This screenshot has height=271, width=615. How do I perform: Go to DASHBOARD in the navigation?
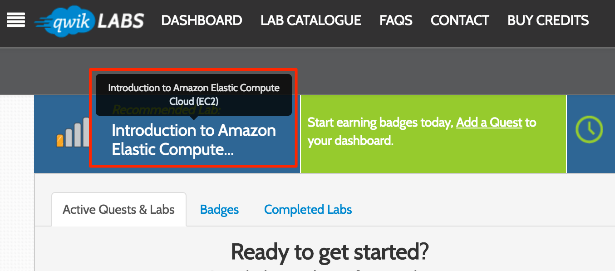click(x=202, y=20)
